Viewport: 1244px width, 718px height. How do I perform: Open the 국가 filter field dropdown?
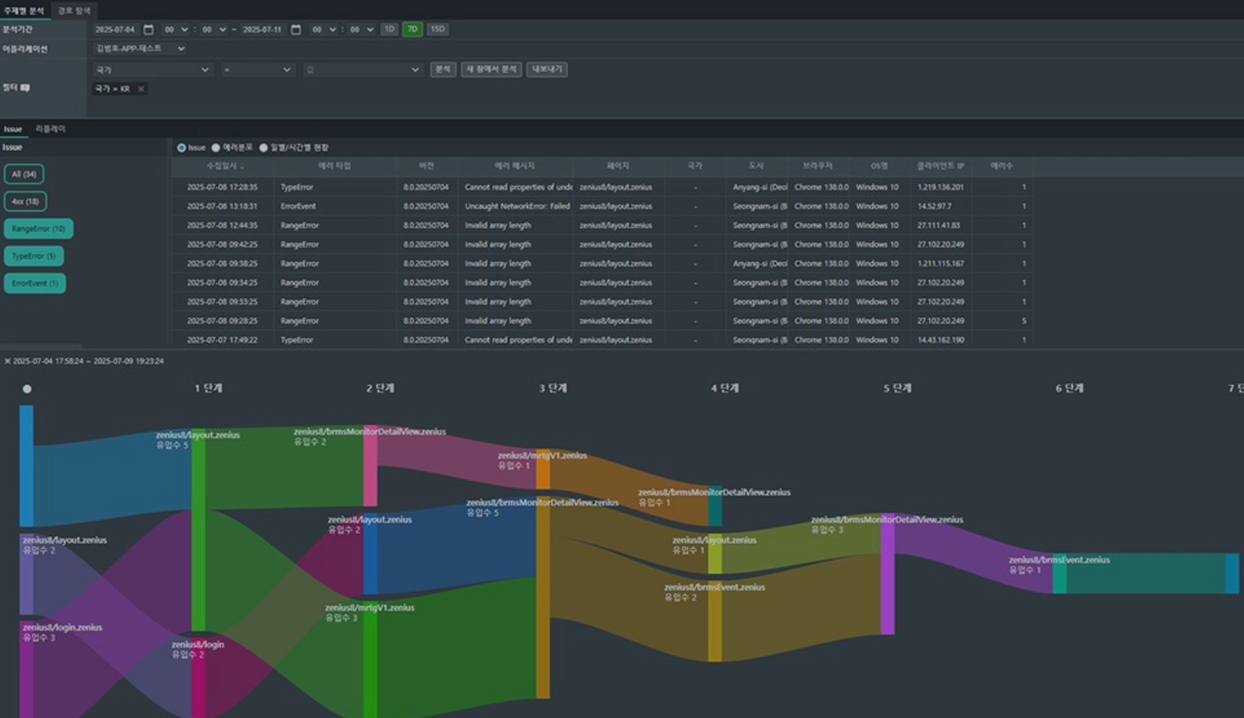(152, 70)
